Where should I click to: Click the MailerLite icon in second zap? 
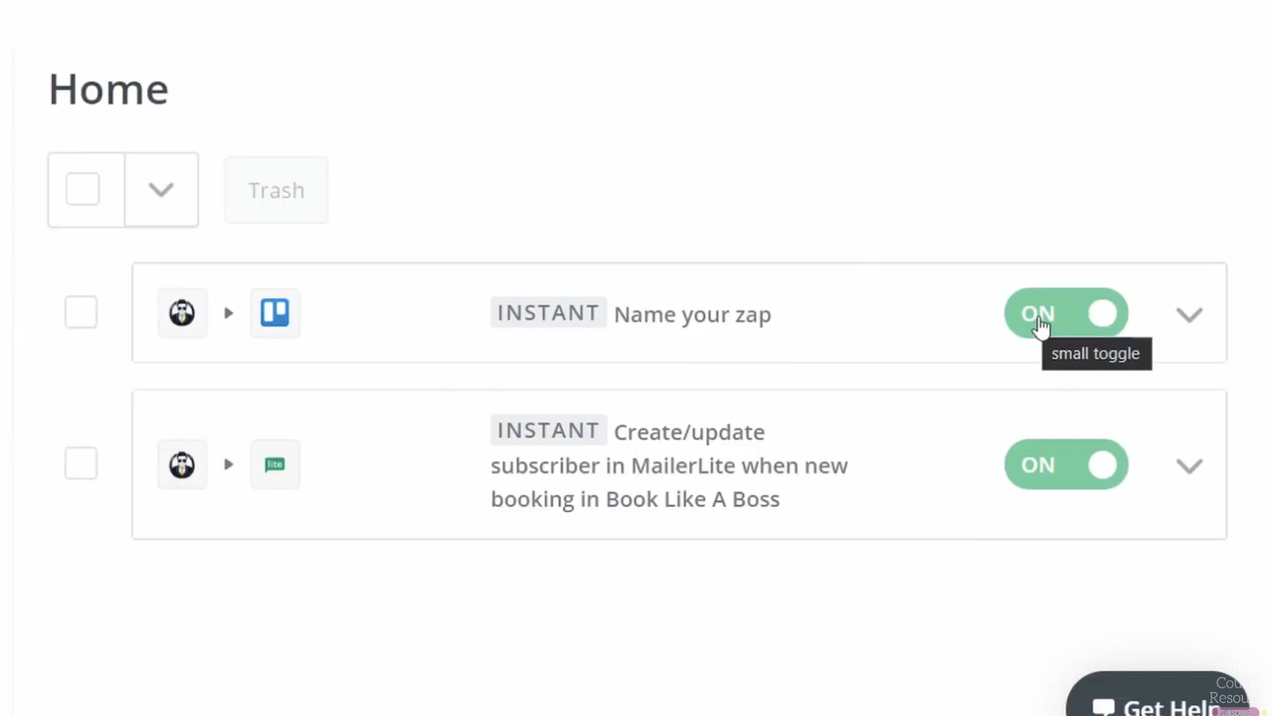(x=274, y=464)
